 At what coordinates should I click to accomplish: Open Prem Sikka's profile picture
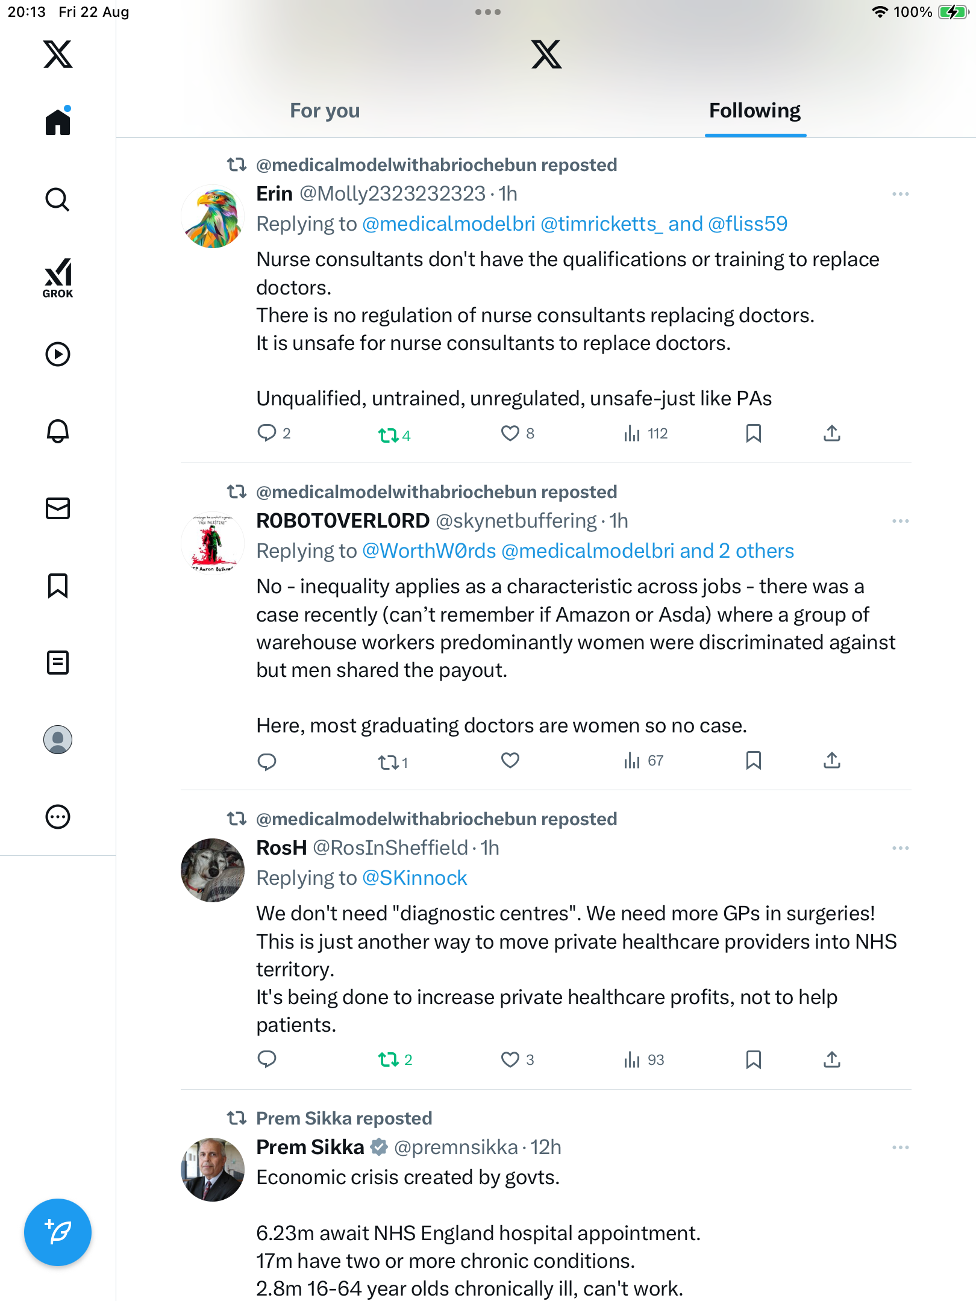click(213, 1169)
